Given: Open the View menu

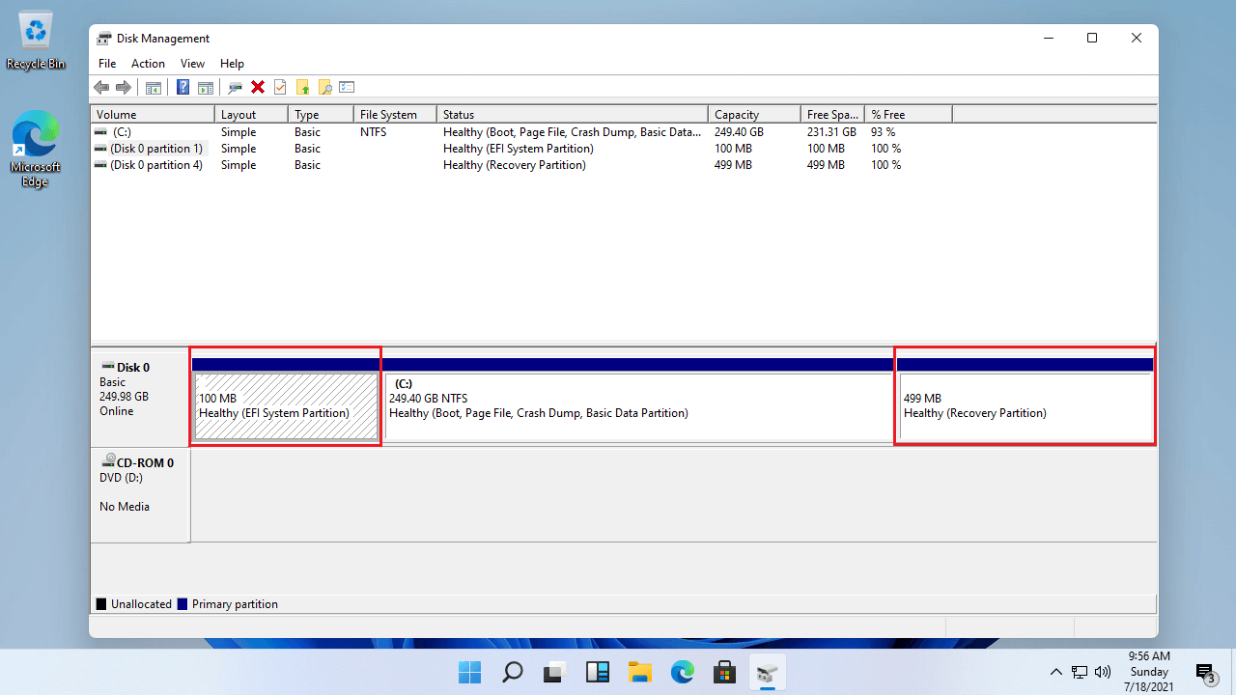Looking at the screenshot, I should click(x=192, y=63).
